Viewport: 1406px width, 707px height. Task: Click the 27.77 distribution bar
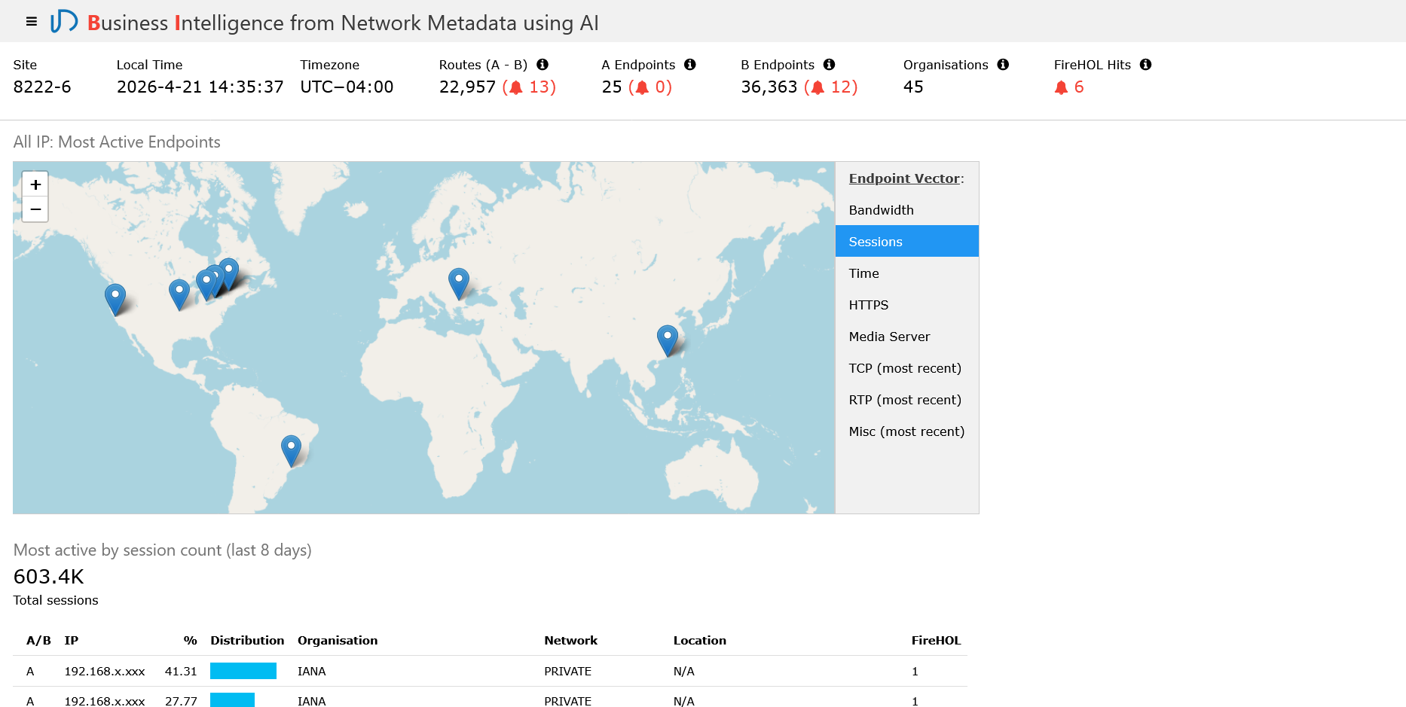tap(232, 700)
